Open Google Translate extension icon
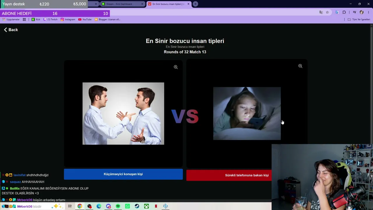This screenshot has width=373, height=210. coord(337,12)
